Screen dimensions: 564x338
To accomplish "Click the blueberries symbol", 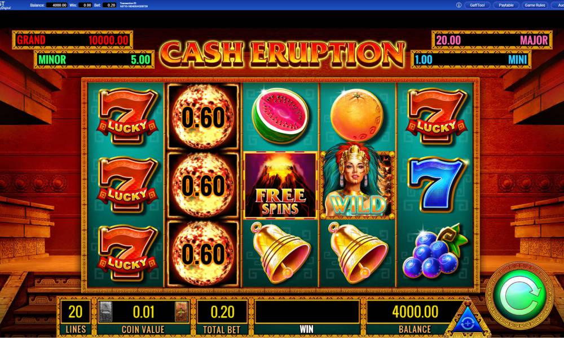I will (x=435, y=251).
